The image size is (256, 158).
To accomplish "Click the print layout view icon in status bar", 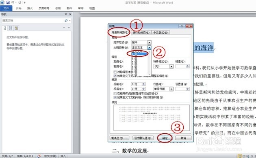I will point(239,156).
